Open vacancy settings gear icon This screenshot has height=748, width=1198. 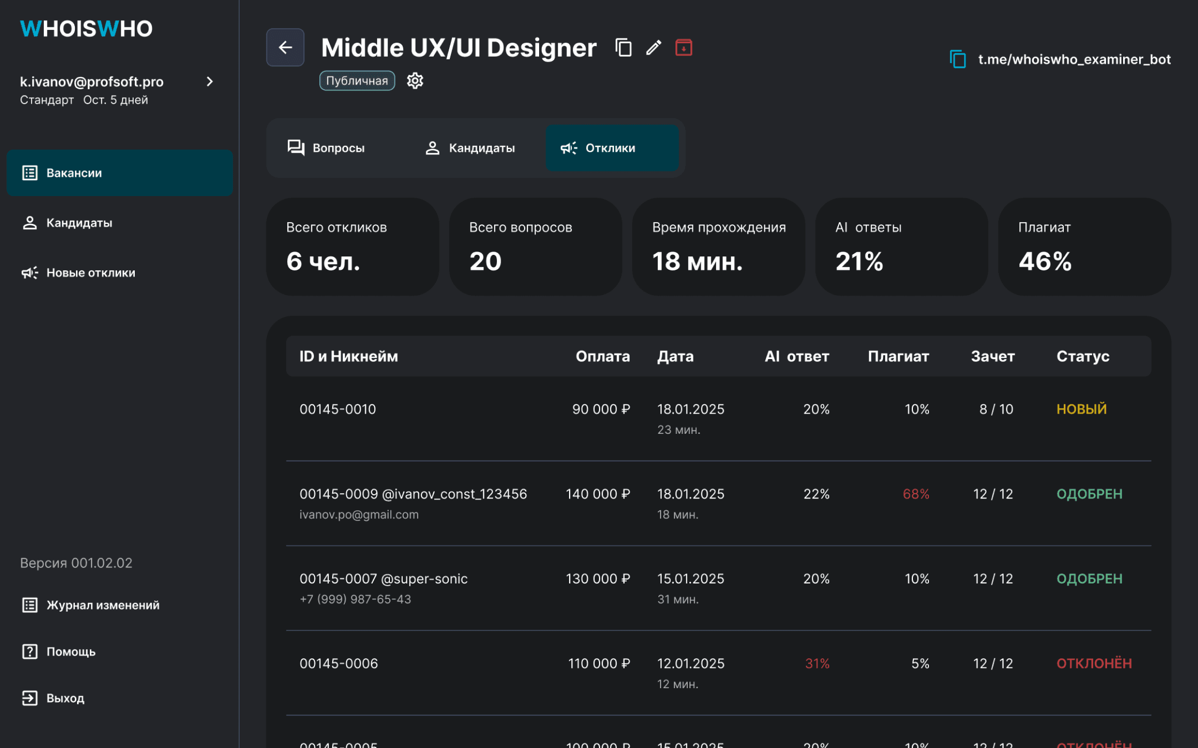(415, 81)
